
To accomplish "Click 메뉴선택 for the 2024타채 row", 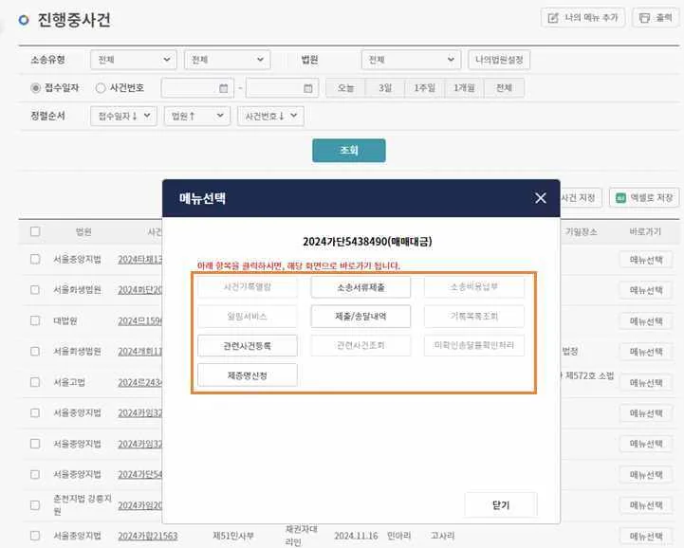I will pos(646,260).
